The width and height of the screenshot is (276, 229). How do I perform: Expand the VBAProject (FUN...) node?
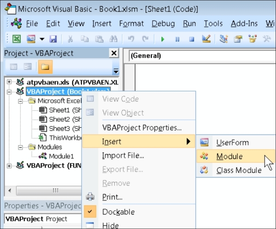pos(9,166)
